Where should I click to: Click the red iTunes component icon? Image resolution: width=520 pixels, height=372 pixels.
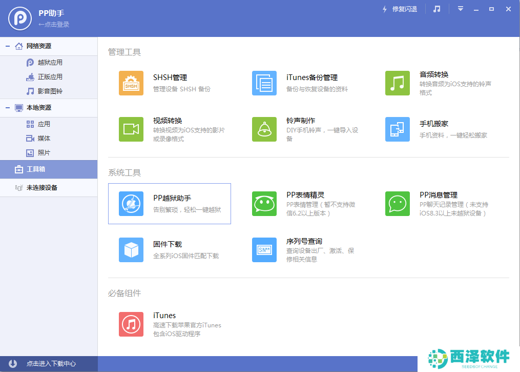coord(131,324)
